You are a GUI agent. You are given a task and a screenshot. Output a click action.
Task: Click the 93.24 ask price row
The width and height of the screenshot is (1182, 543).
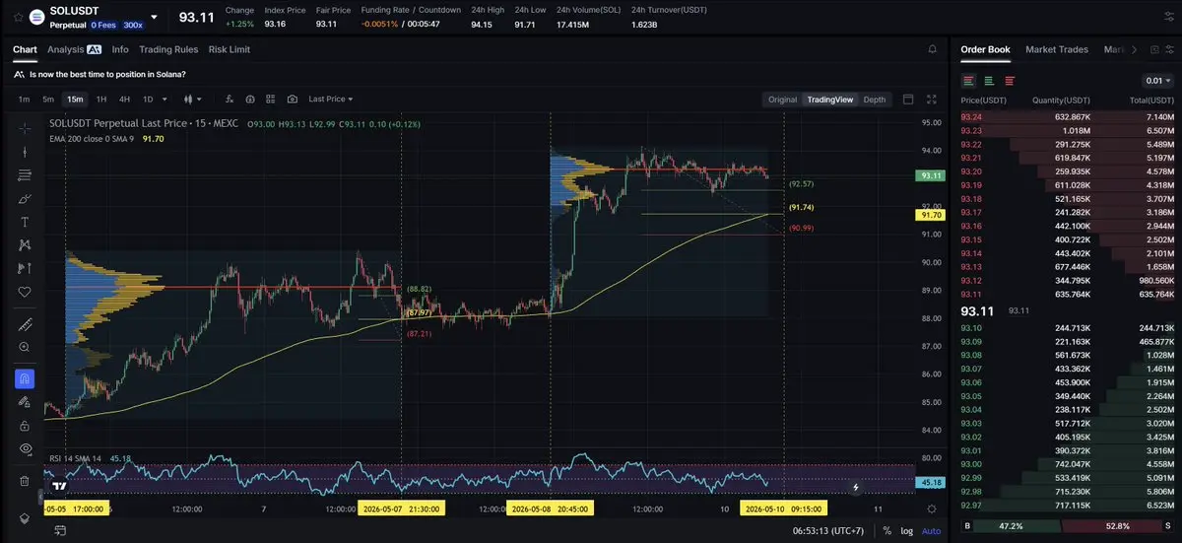click(x=1068, y=117)
